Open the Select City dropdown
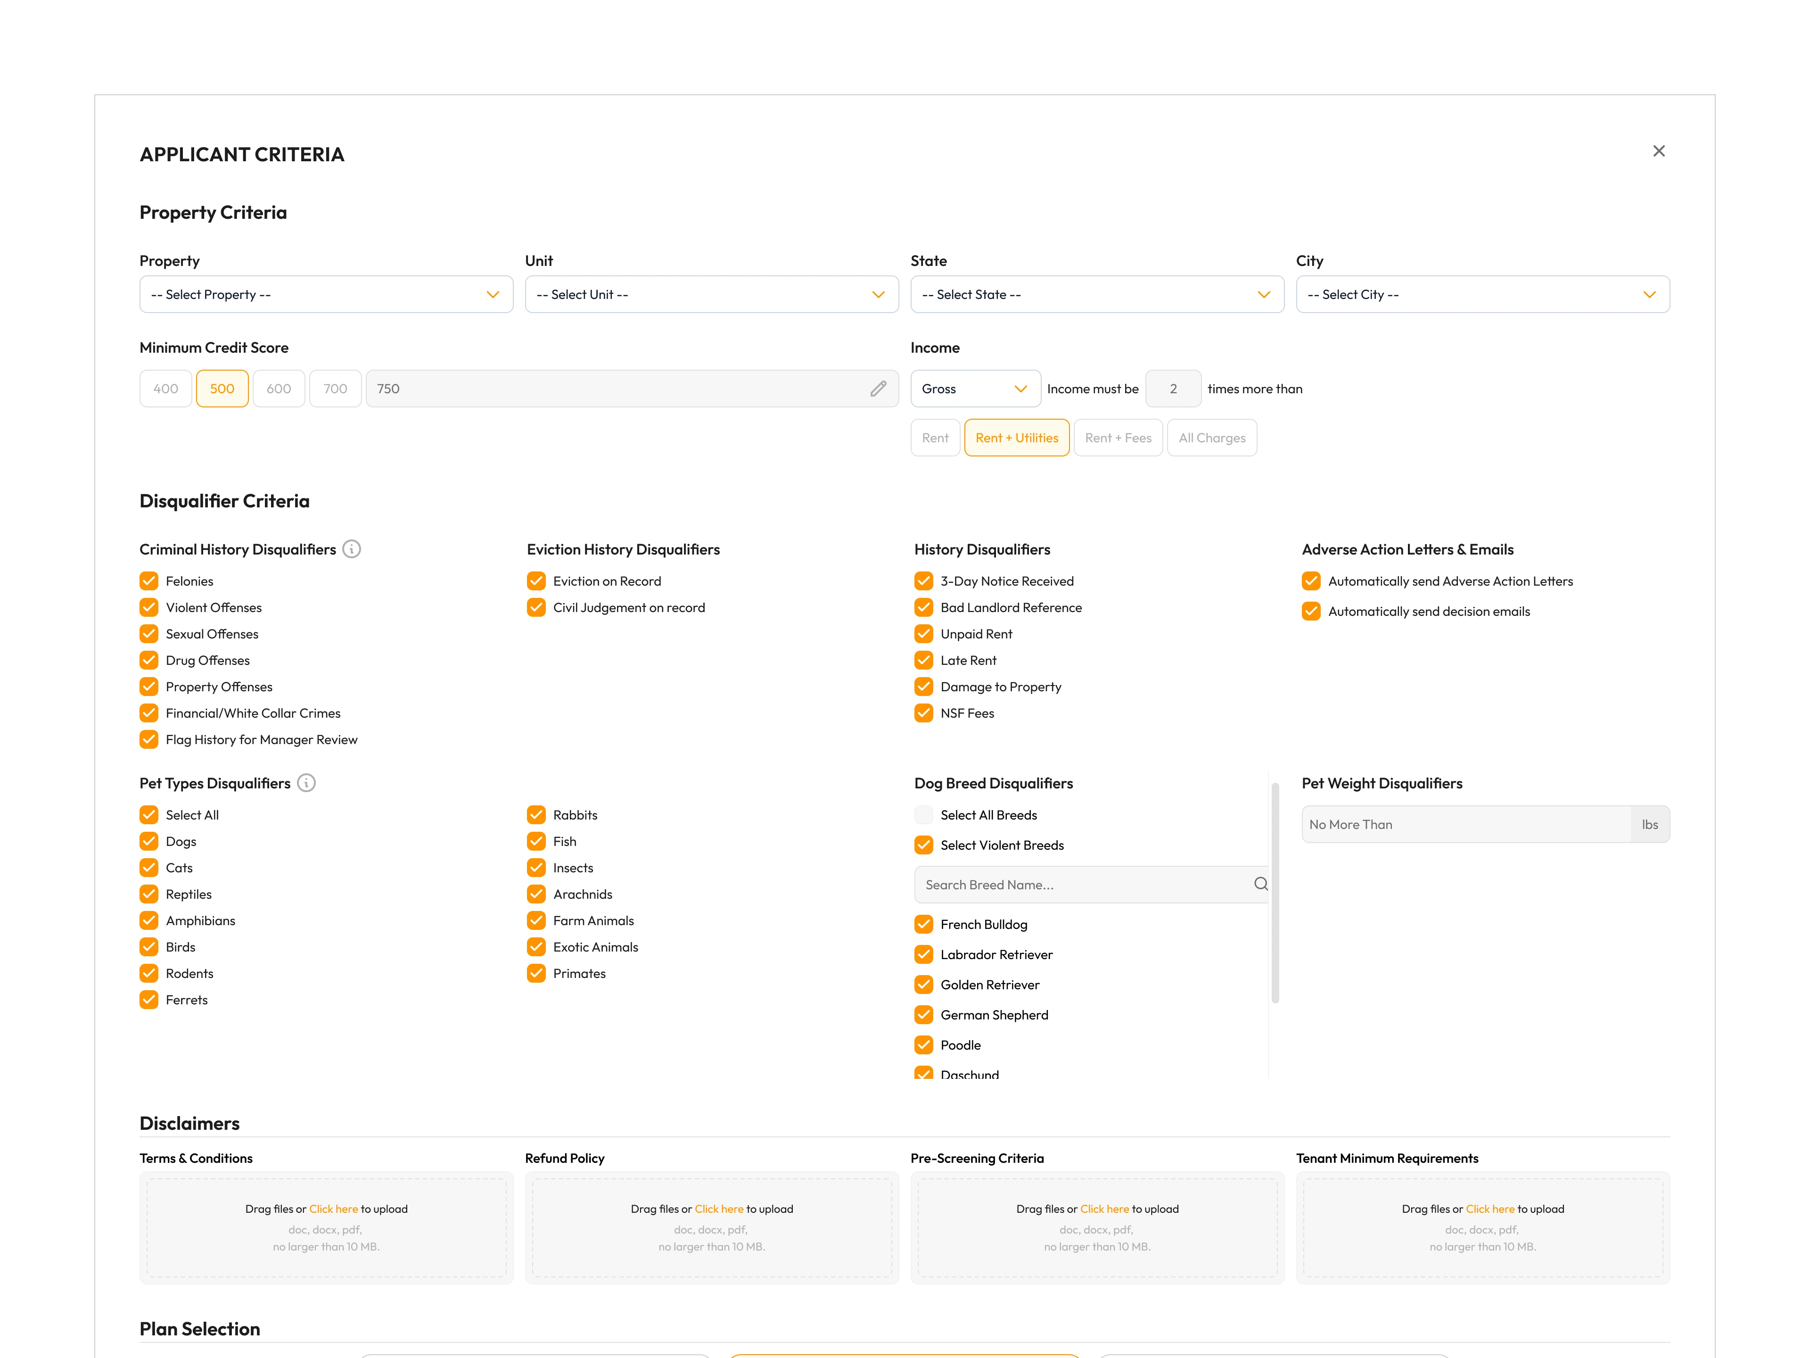This screenshot has width=1810, height=1358. 1483,295
